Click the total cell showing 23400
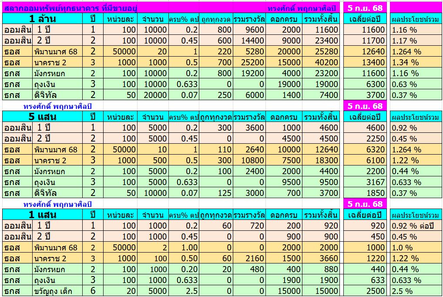 pyautogui.click(x=321, y=40)
